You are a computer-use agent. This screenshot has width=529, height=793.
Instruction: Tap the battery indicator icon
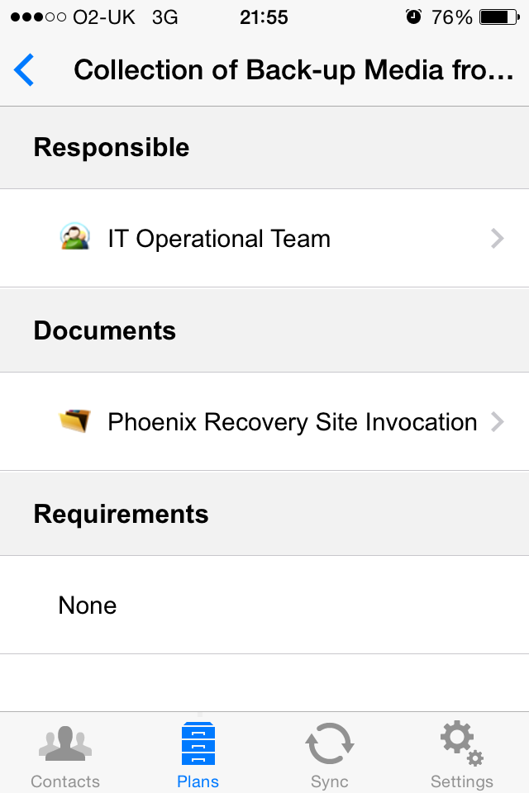[499, 17]
